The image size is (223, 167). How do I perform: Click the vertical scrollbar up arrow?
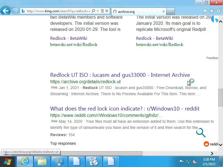(220, 22)
